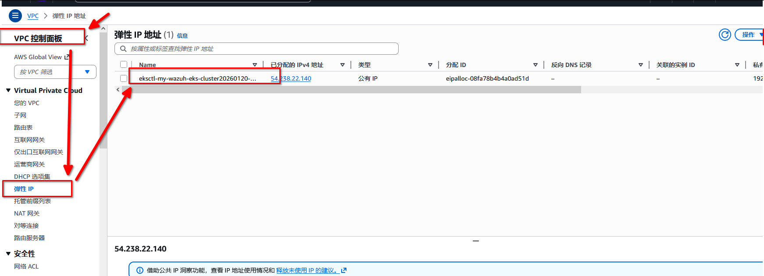764x276 pixels.
Task: Open the hamburger navigation menu icon
Action: tap(15, 16)
